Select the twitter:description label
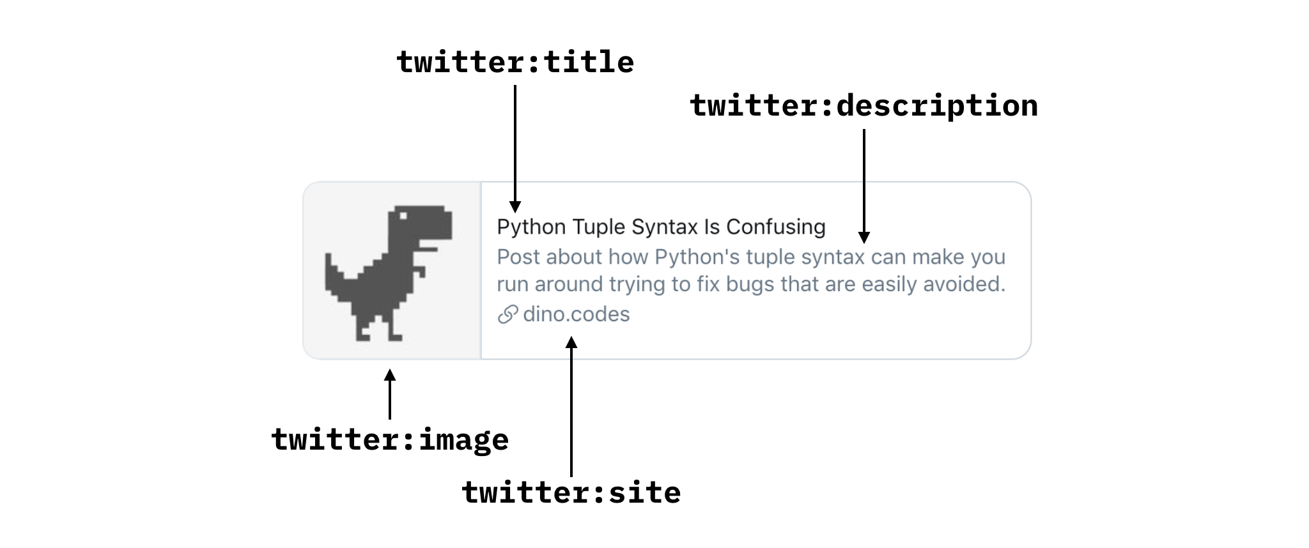 point(864,106)
